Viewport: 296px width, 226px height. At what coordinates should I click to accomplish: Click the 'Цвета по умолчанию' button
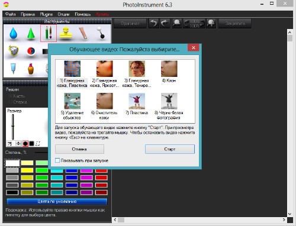point(57,201)
